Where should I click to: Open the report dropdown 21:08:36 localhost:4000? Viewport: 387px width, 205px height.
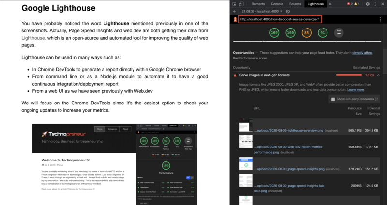pyautogui.click(x=262, y=11)
